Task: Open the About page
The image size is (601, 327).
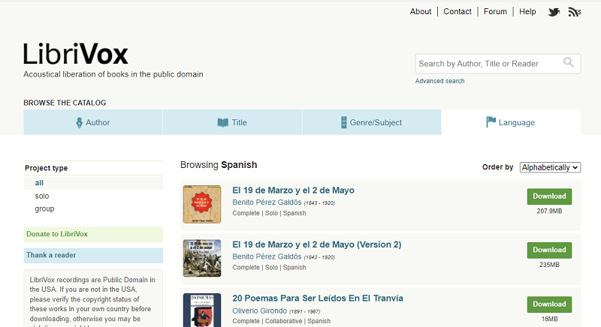Action: click(421, 11)
